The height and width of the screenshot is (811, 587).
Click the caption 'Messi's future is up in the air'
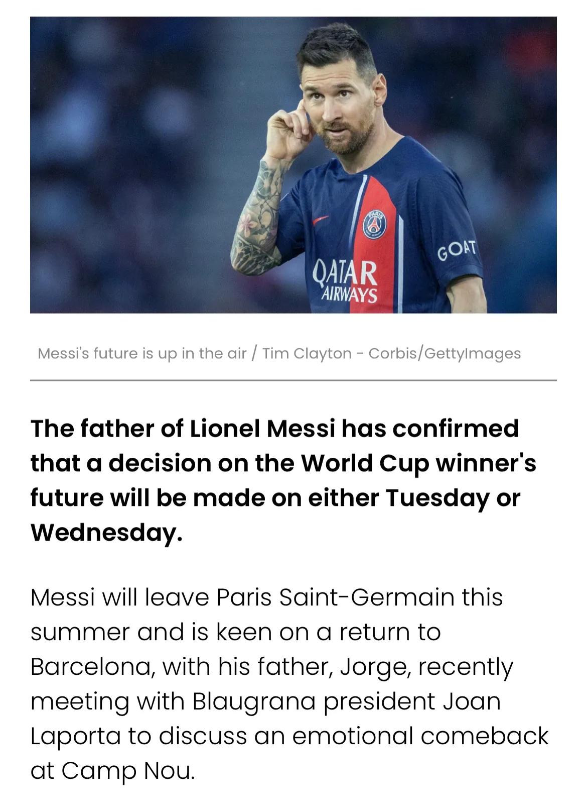(142, 353)
